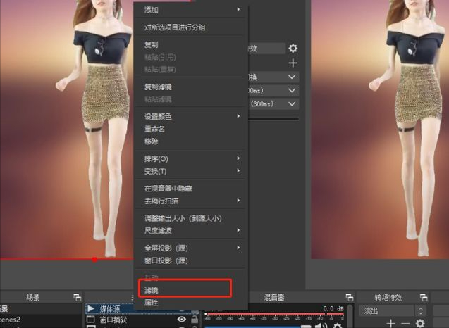Screen dimensions: 449x328
Task: Add a quick transition with the plus icon
Action: [x=293, y=63]
